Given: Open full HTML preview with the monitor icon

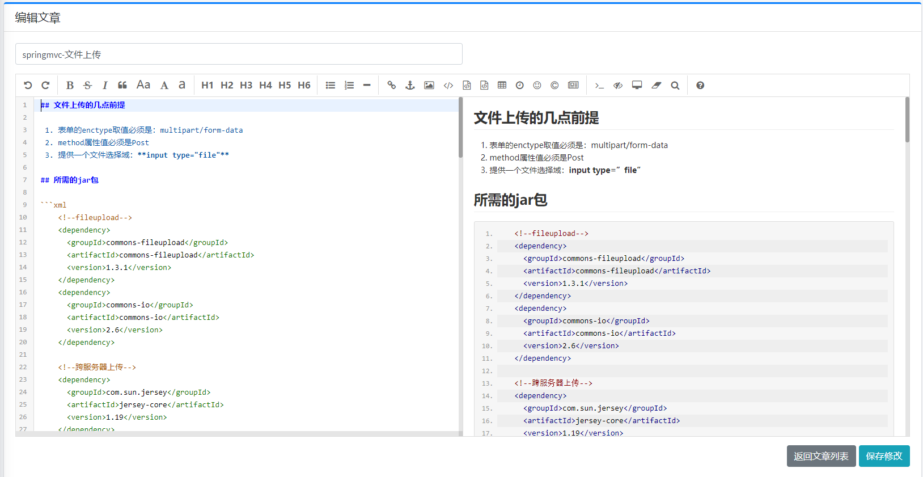Looking at the screenshot, I should [x=637, y=85].
